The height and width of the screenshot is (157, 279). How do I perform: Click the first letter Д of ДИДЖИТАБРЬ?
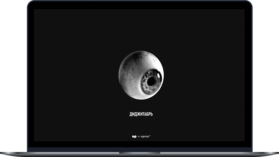(x=131, y=114)
